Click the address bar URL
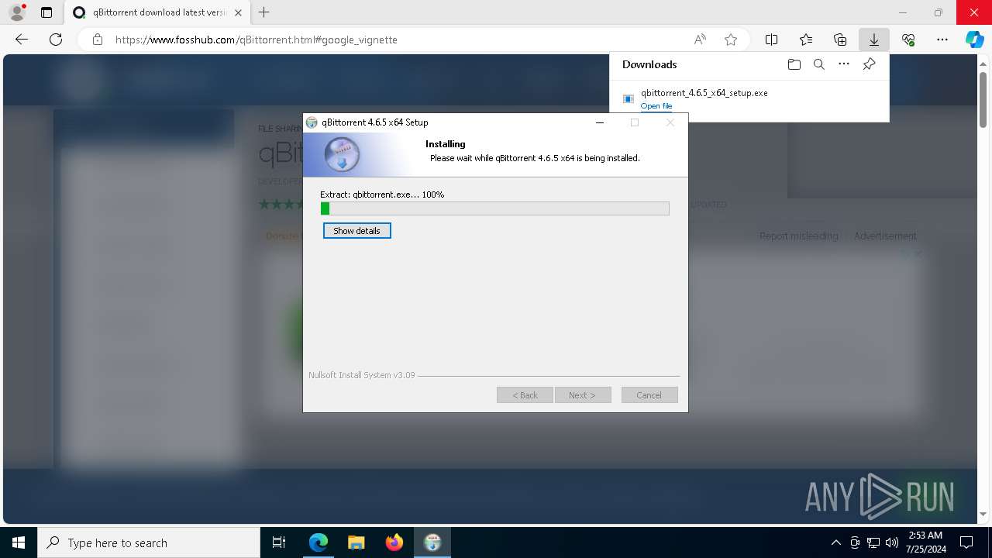 pos(257,40)
